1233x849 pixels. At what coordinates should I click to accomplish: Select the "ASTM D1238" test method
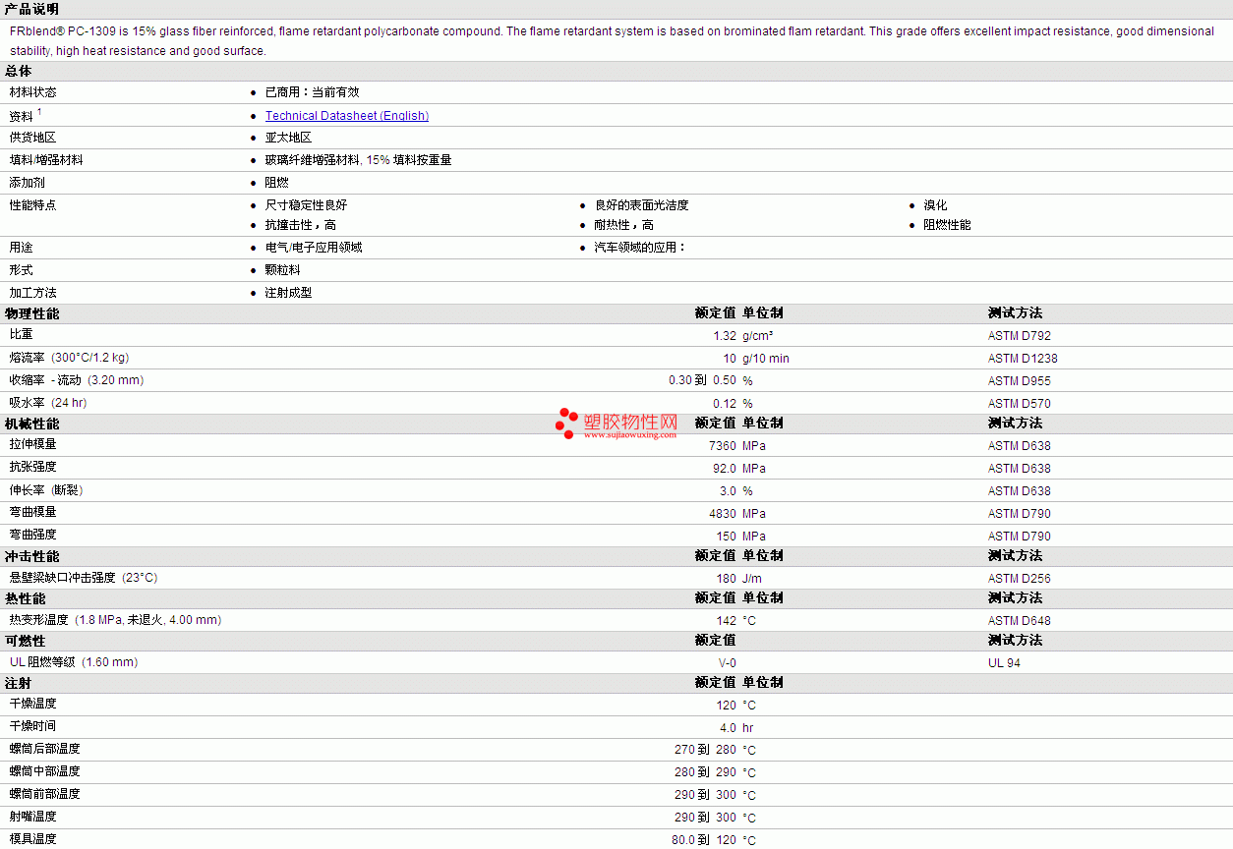(x=1023, y=359)
